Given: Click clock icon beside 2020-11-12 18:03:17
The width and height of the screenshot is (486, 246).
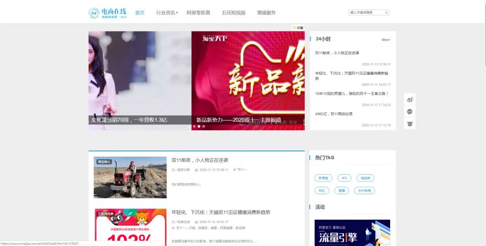Looking at the screenshot, I should 196,222.
